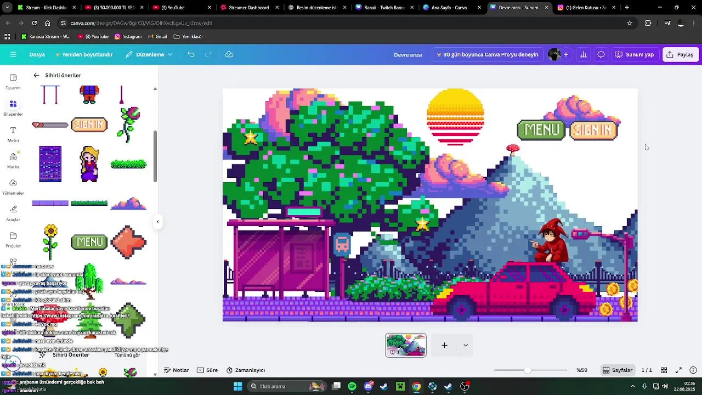Open OBS Studio from the taskbar
Image resolution: width=702 pixels, height=395 pixels.
point(465,386)
